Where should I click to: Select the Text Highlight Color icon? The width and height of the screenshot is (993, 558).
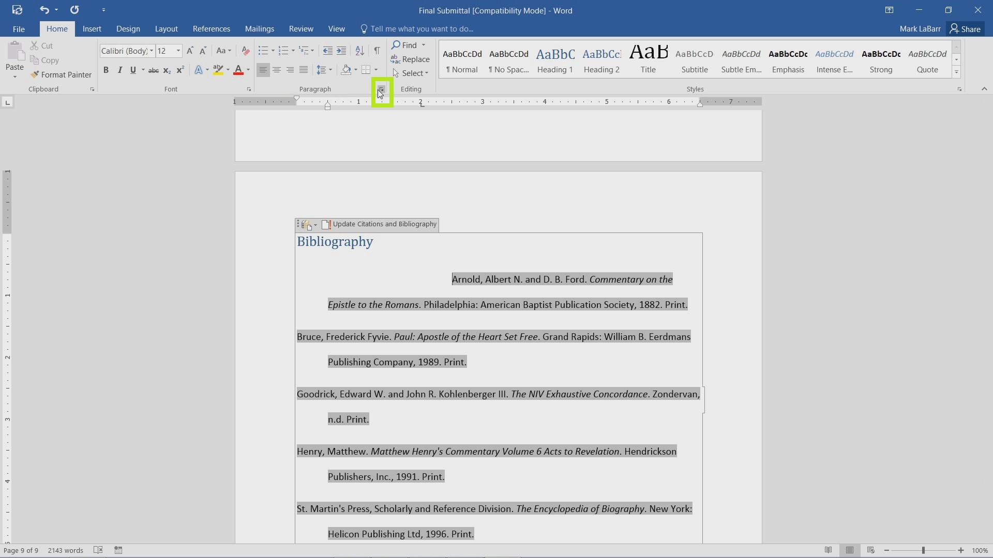[x=218, y=70]
